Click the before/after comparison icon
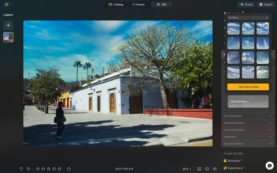Image resolution: width=277 pixels, height=173 pixels. pyautogui.click(x=207, y=169)
